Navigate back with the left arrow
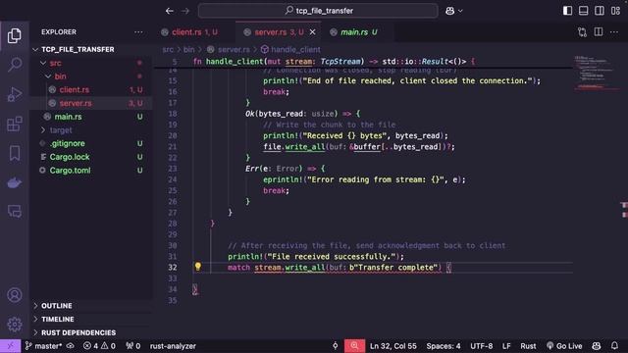This screenshot has height=353, width=628. 170,11
